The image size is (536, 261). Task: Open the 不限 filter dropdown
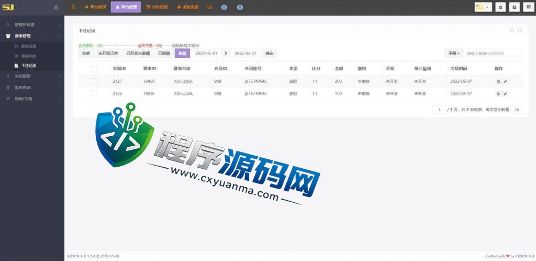coord(454,53)
